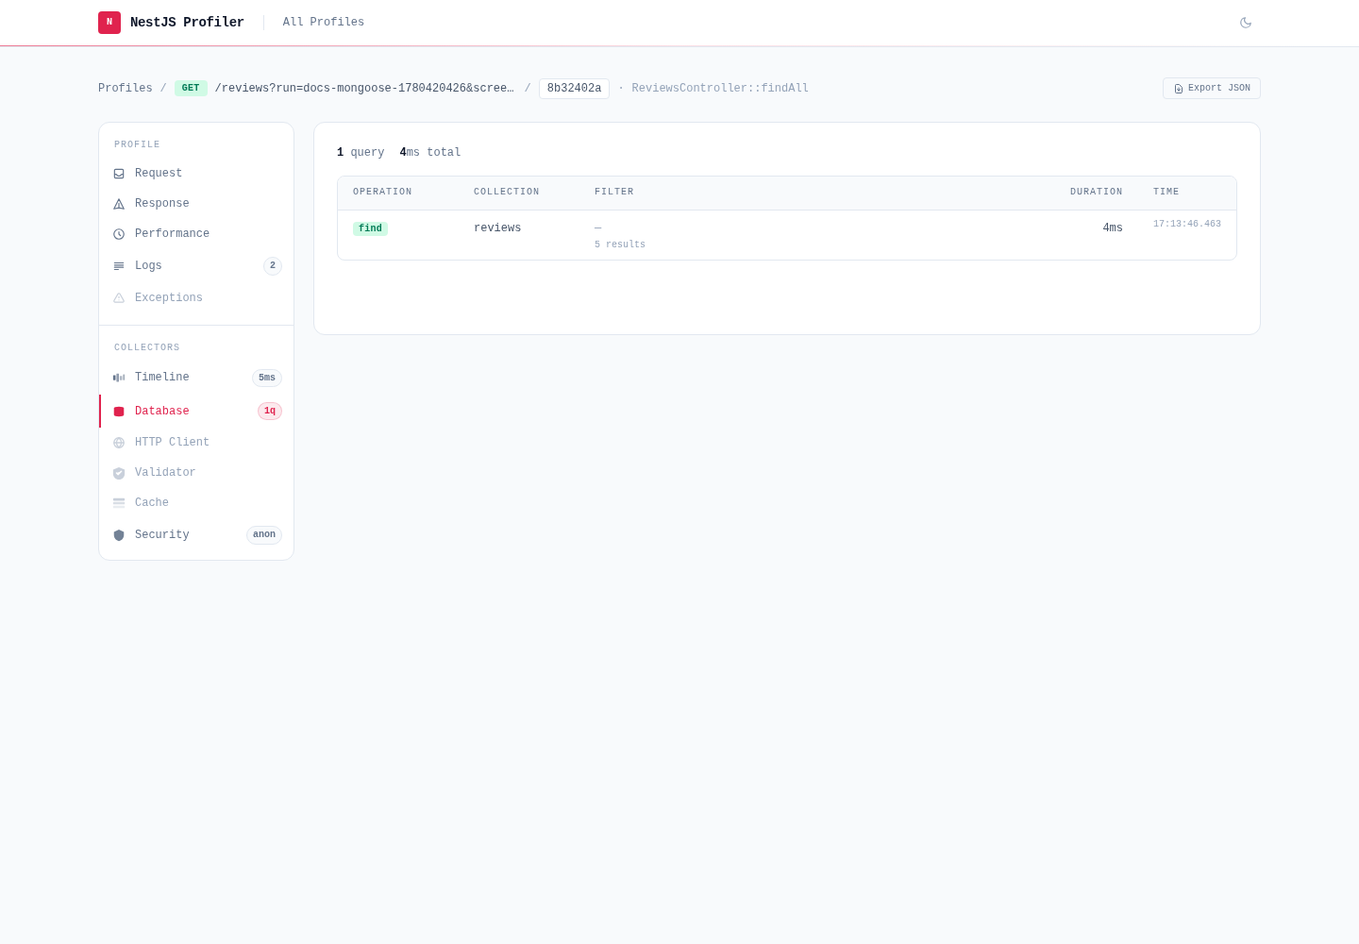Click the 8b32402a profile token badge
This screenshot has width=1359, height=944.
tap(574, 89)
